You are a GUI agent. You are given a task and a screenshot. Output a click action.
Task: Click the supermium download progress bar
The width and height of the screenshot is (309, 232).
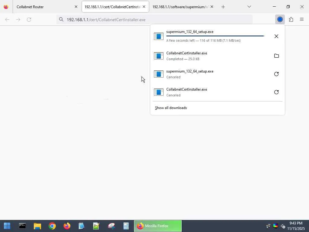[x=215, y=36]
